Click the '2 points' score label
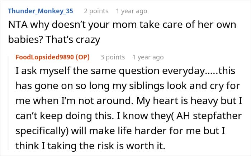Image resolution: width=251 pixels, height=156 pixels. tap(96, 11)
